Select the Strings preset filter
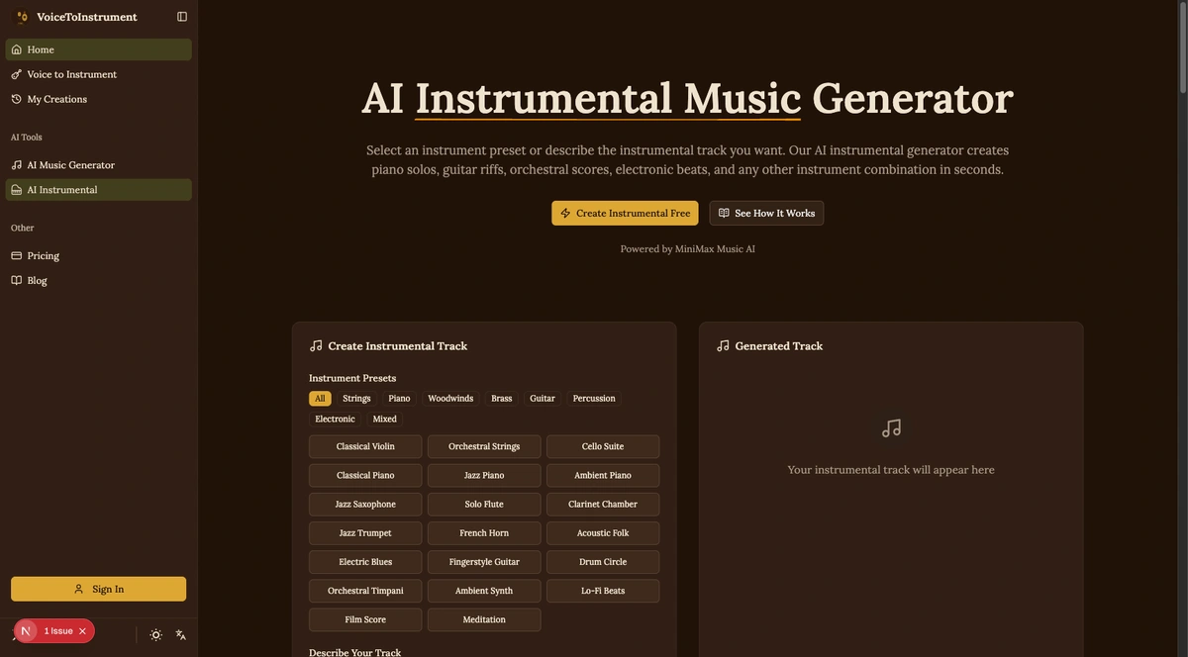 pyautogui.click(x=355, y=398)
